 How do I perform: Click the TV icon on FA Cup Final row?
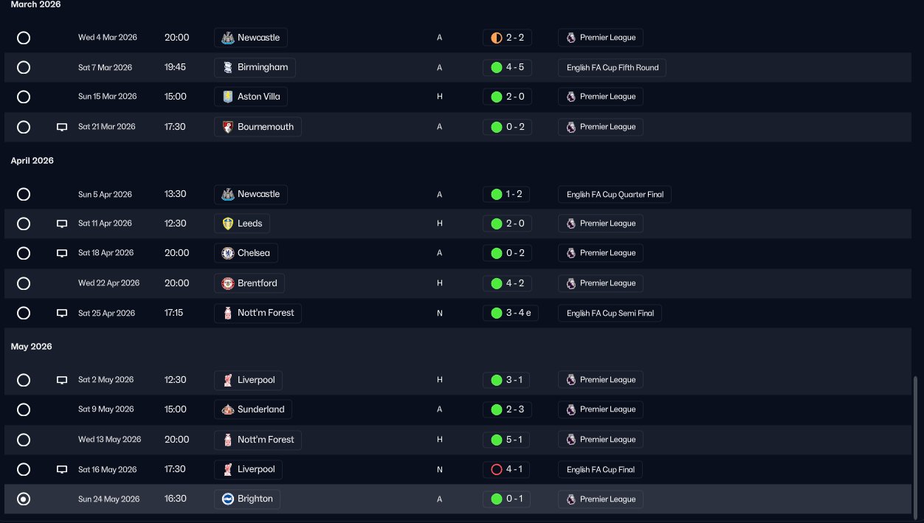click(x=62, y=469)
